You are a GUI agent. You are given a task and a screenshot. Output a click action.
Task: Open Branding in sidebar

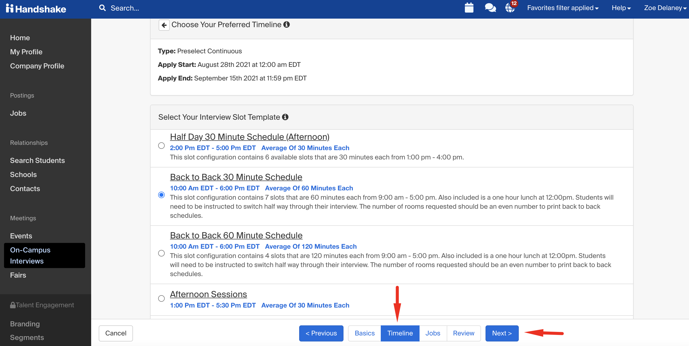point(25,324)
